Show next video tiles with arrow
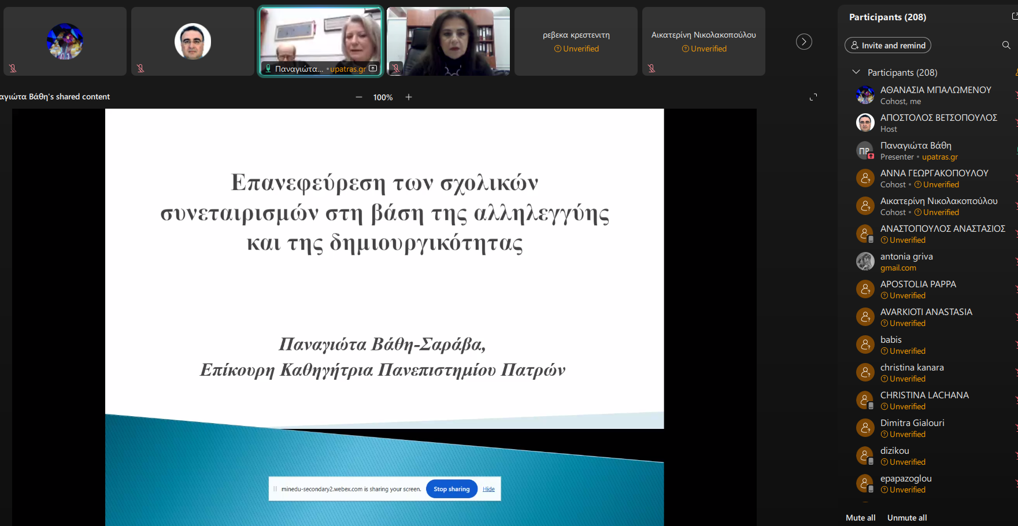 [x=804, y=42]
